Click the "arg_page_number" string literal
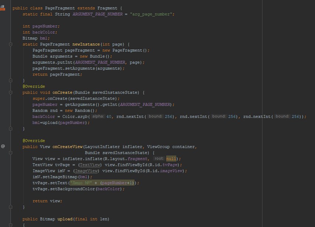The height and width of the screenshot is (227, 315). pos(151,14)
